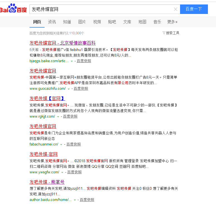Viewport: 216px width, 204px height.
Task: Expand dropdown arrow next to fabachuanmei.cn
Action: pos(61,145)
